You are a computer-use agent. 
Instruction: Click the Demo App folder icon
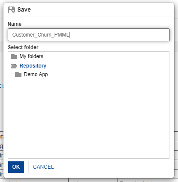[18, 74]
